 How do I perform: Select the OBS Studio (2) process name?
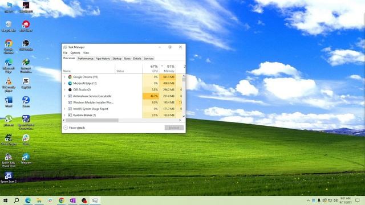(x=82, y=89)
